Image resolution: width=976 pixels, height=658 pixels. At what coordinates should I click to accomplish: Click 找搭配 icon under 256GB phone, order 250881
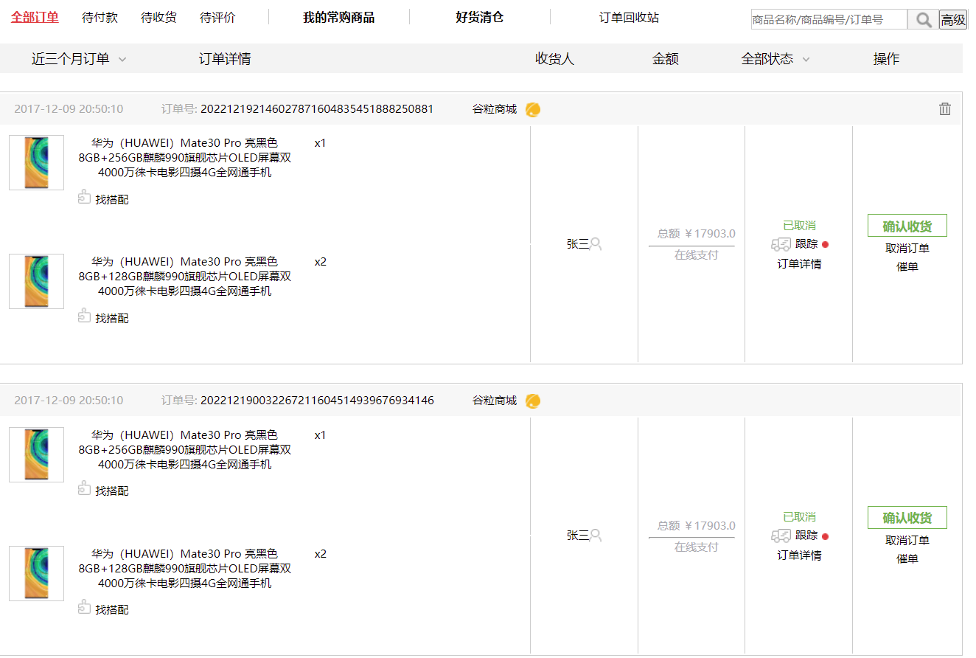[x=84, y=197]
